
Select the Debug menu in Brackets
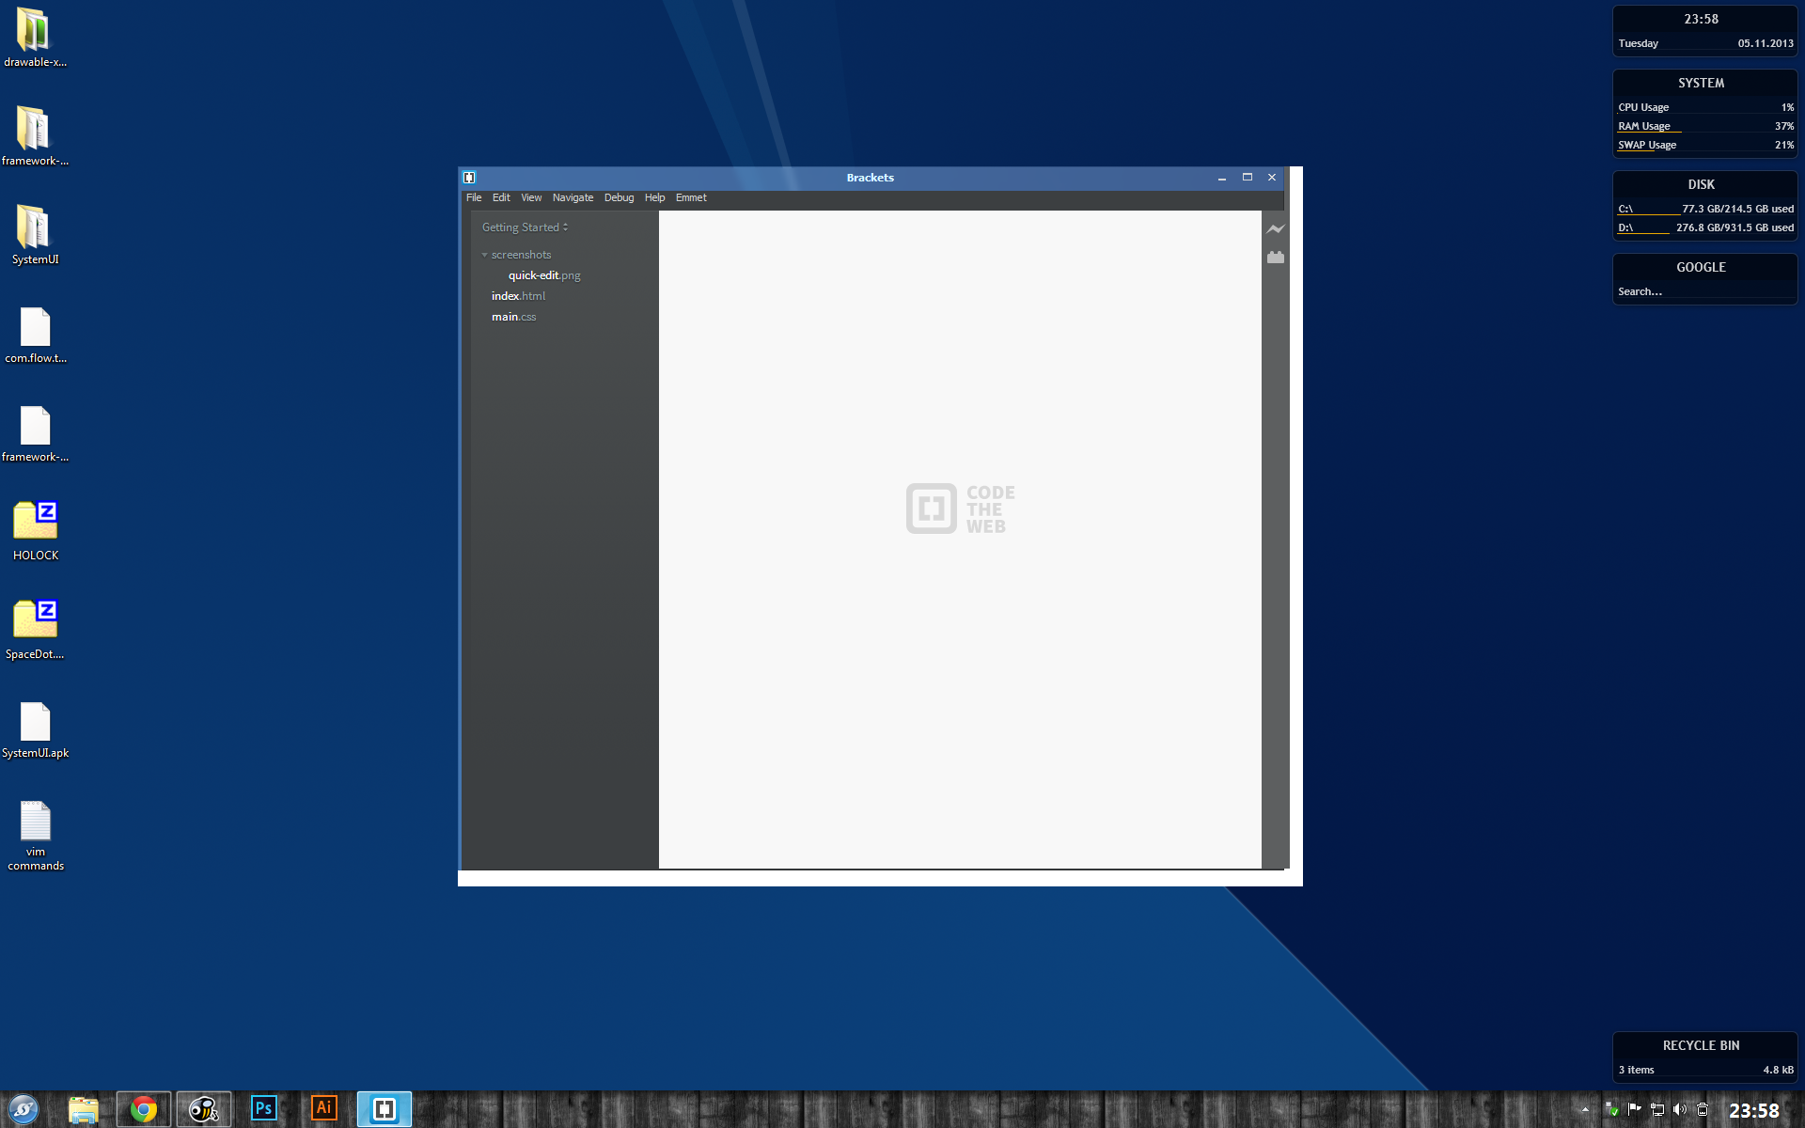click(x=619, y=197)
